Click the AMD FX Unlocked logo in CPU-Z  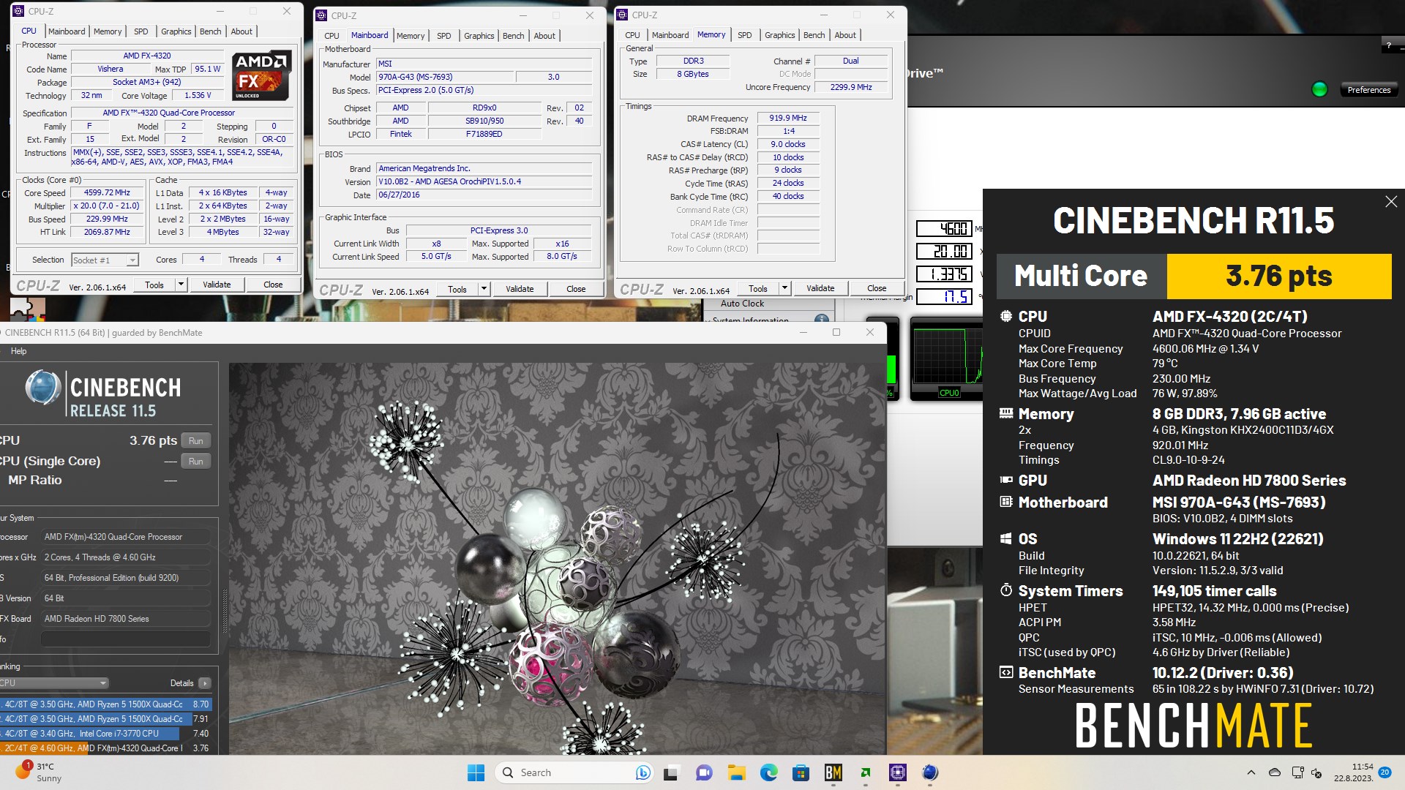pos(262,75)
